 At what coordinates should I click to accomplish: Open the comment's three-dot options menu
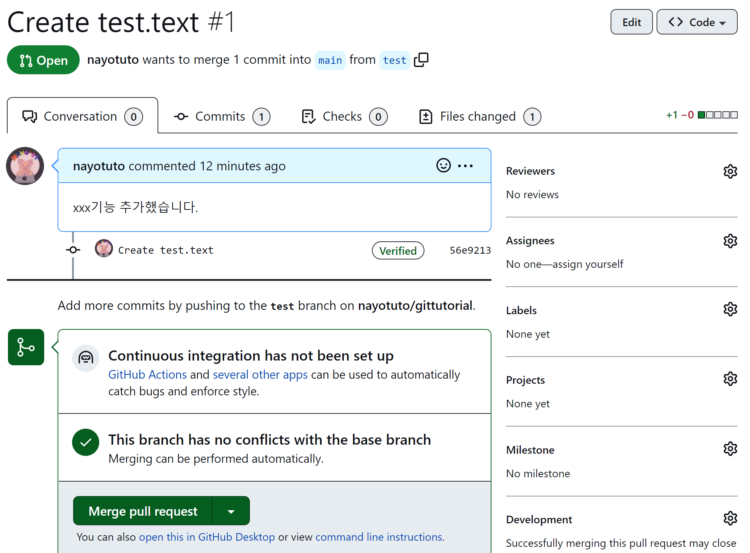(x=465, y=166)
